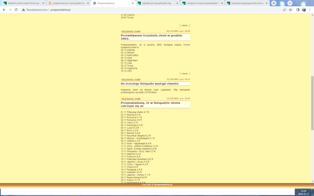This screenshot has width=314, height=196.
Task: Toggle the browser side panel
Action: click(x=298, y=10)
